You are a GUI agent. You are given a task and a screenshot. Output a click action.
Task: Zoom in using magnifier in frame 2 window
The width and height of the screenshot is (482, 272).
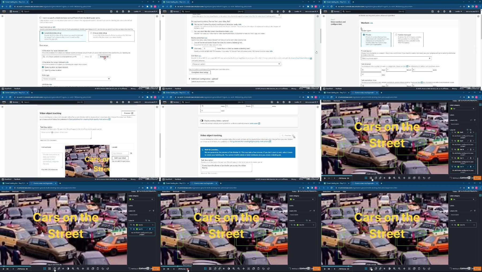point(73,269)
